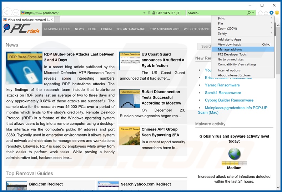The height and width of the screenshot is (192, 282).
Task: Click the UAB RCS LT certificate label
Action: point(168,13)
